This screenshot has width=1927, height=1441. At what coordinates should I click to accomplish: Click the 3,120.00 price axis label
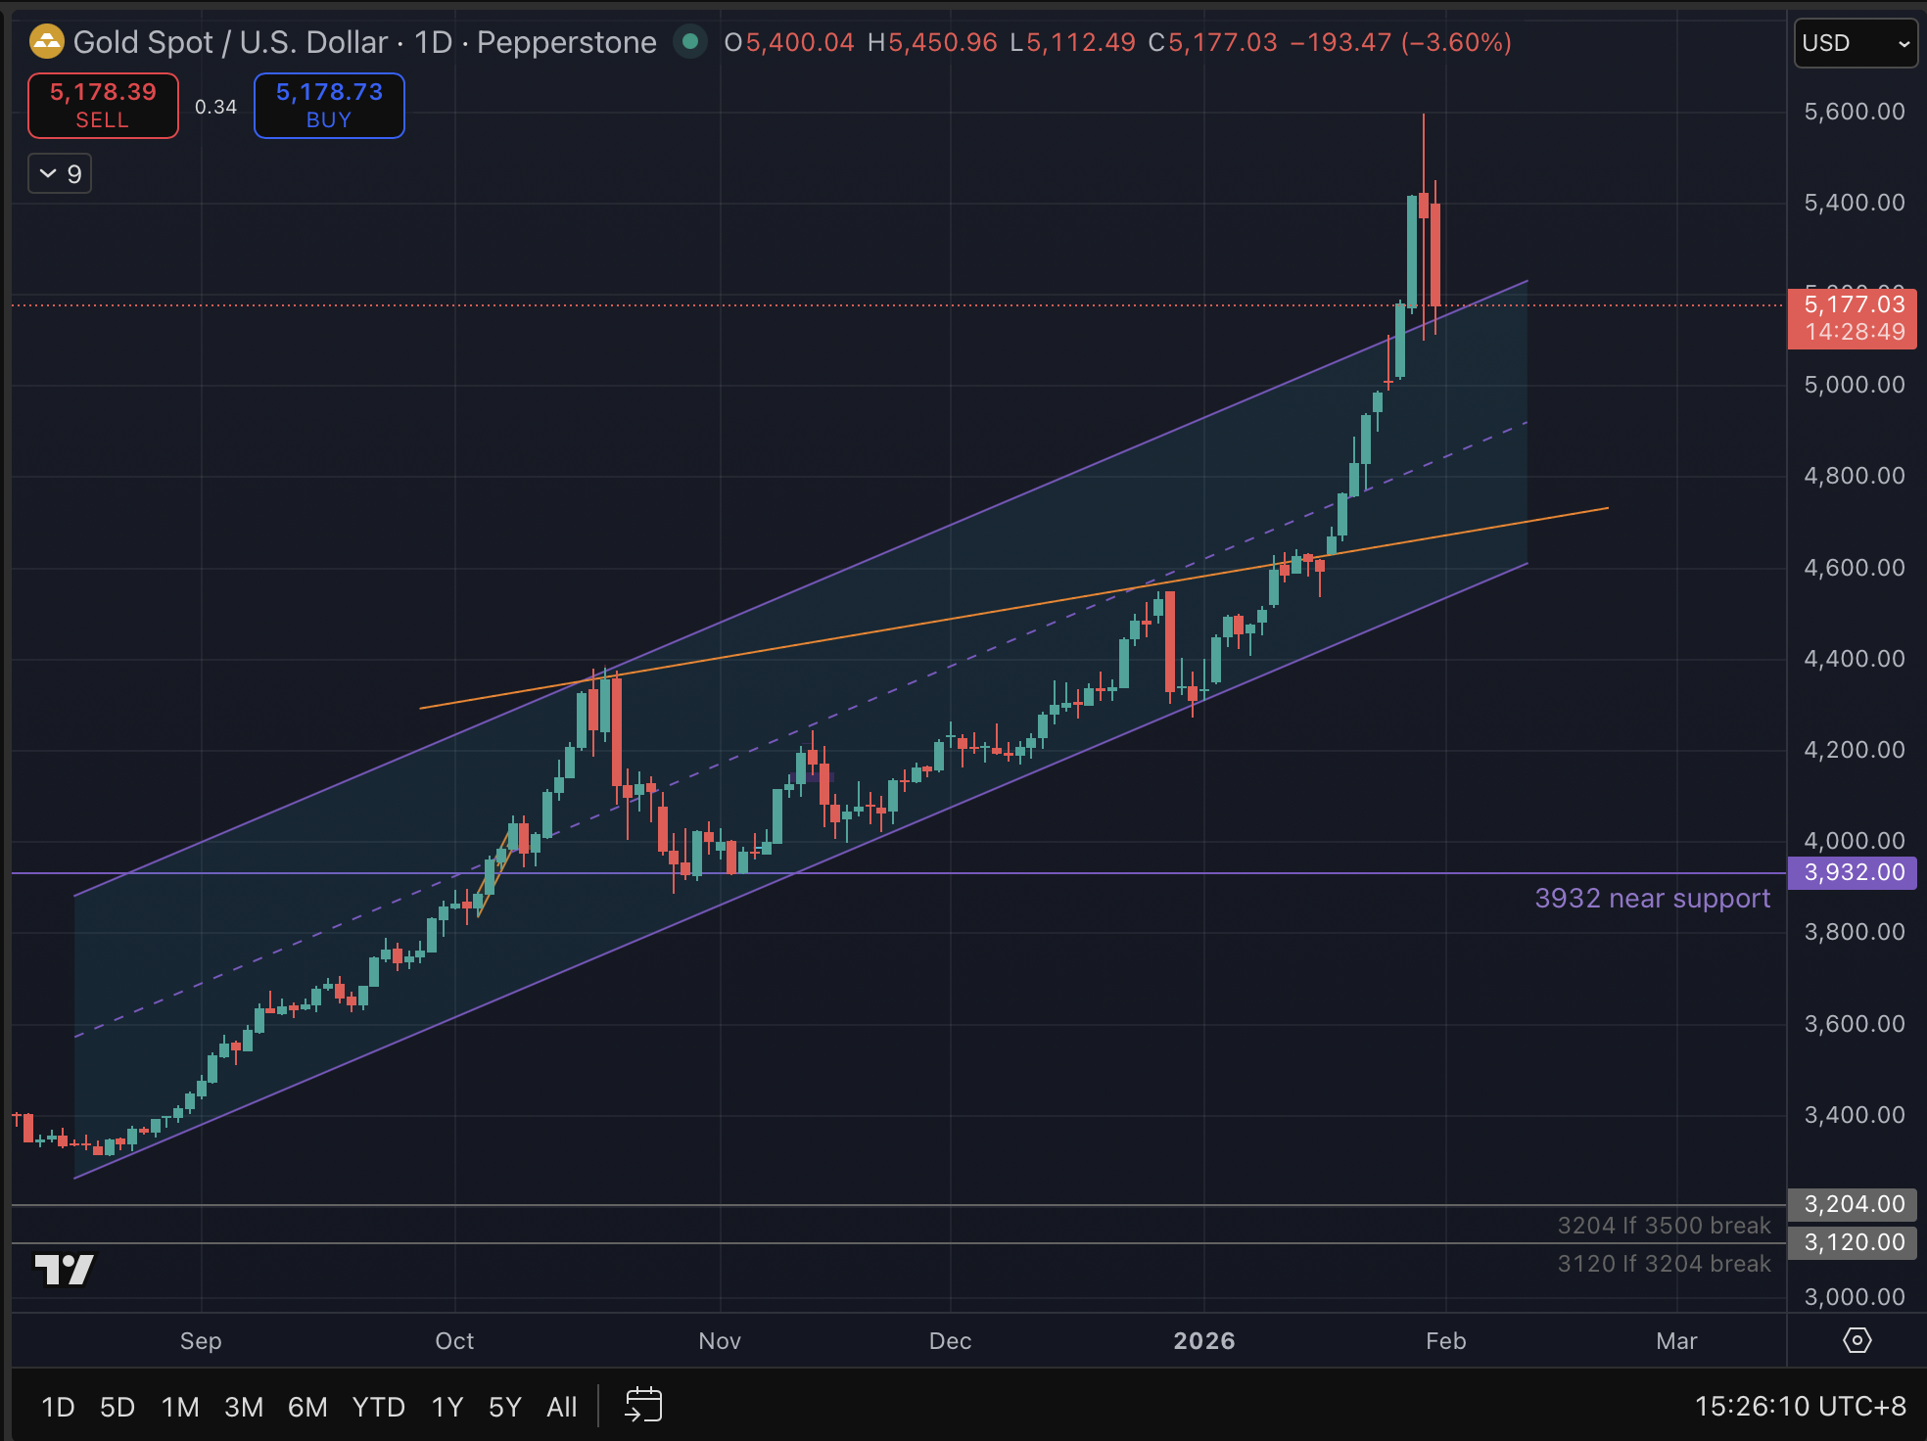(x=1853, y=1242)
